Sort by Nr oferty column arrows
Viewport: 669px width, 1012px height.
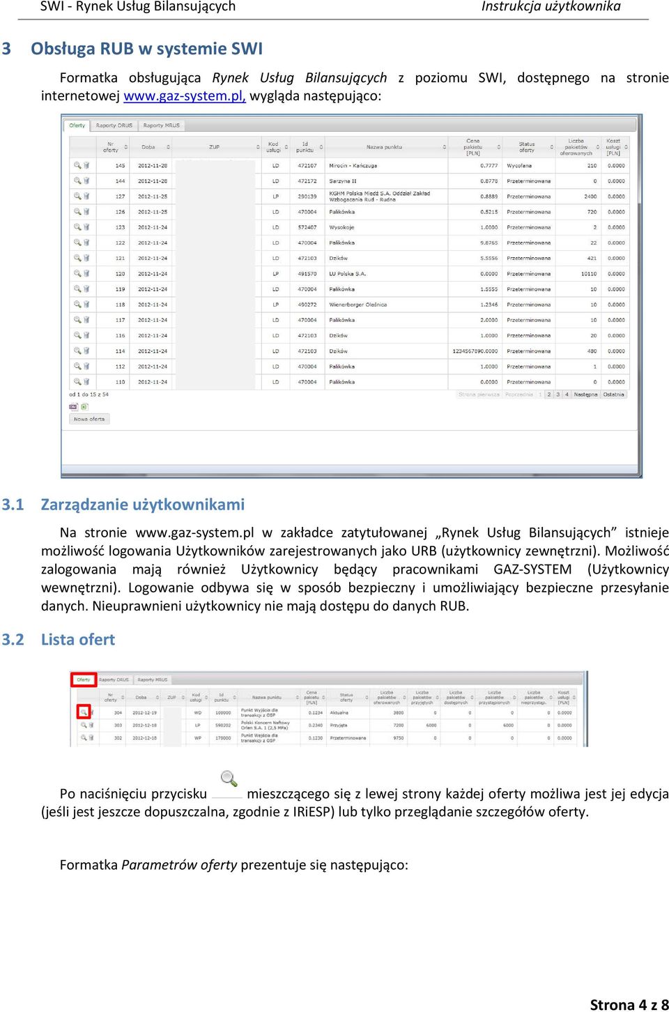point(126,147)
